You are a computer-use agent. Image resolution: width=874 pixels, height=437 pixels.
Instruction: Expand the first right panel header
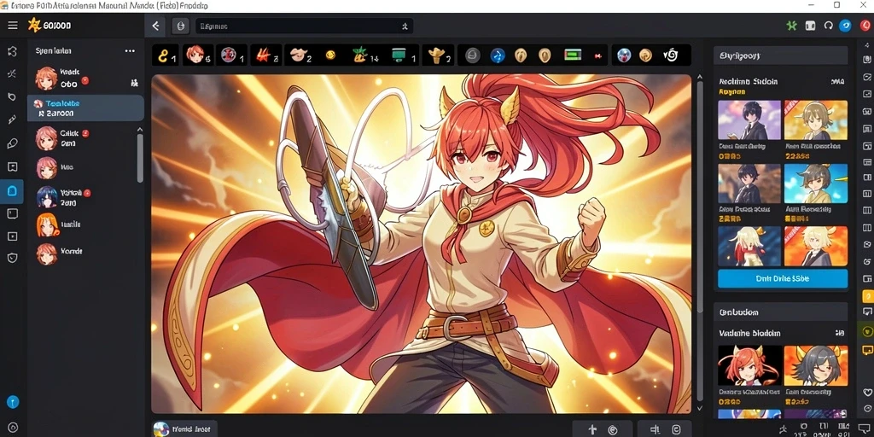point(780,55)
